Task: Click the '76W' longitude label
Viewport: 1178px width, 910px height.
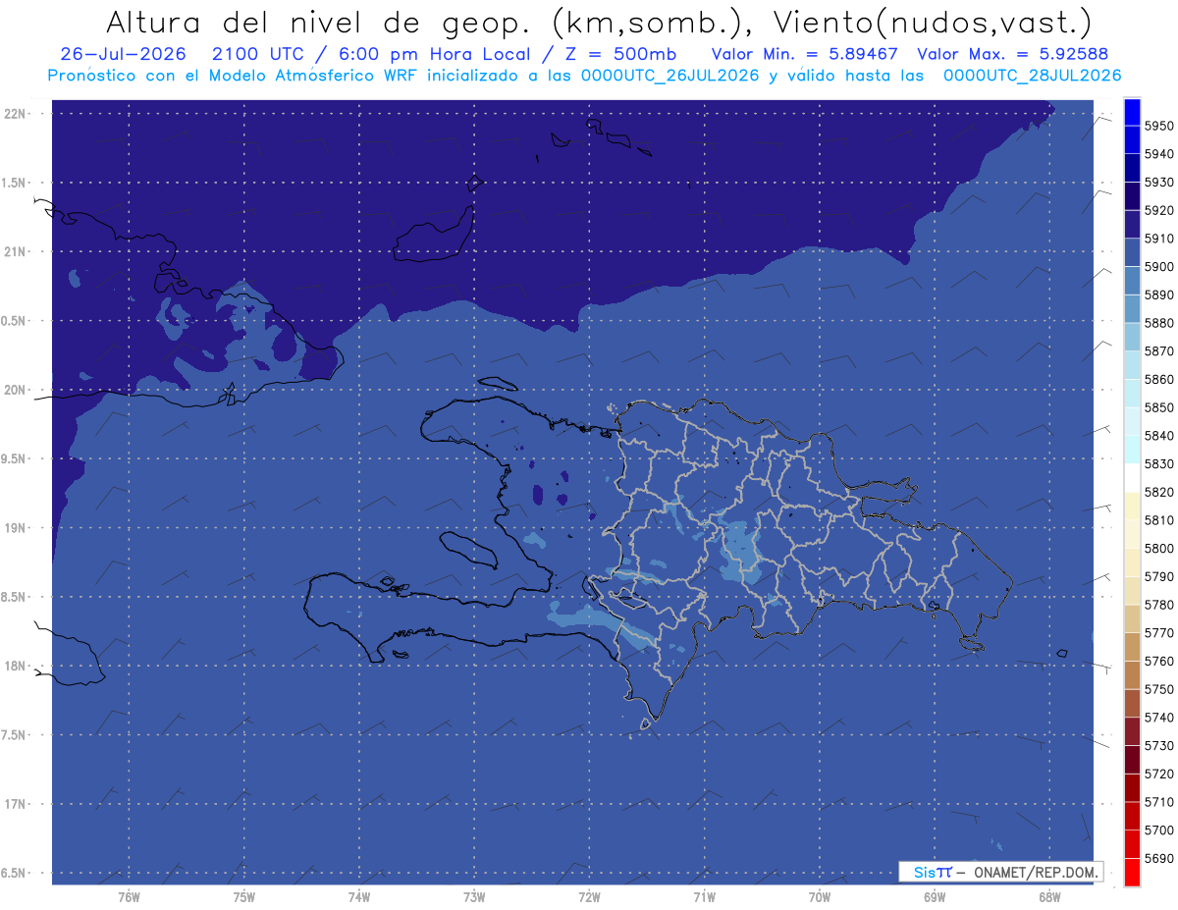Action: [x=129, y=897]
